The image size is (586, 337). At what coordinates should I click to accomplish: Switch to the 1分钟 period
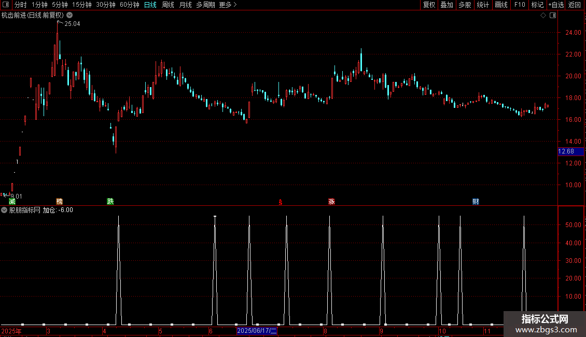coord(39,5)
